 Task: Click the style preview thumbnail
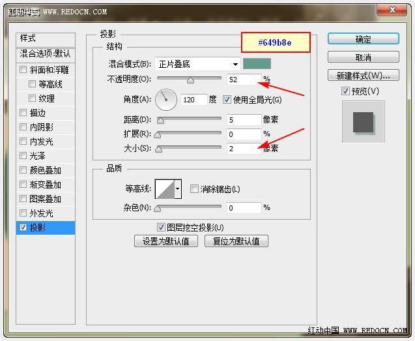[x=363, y=122]
